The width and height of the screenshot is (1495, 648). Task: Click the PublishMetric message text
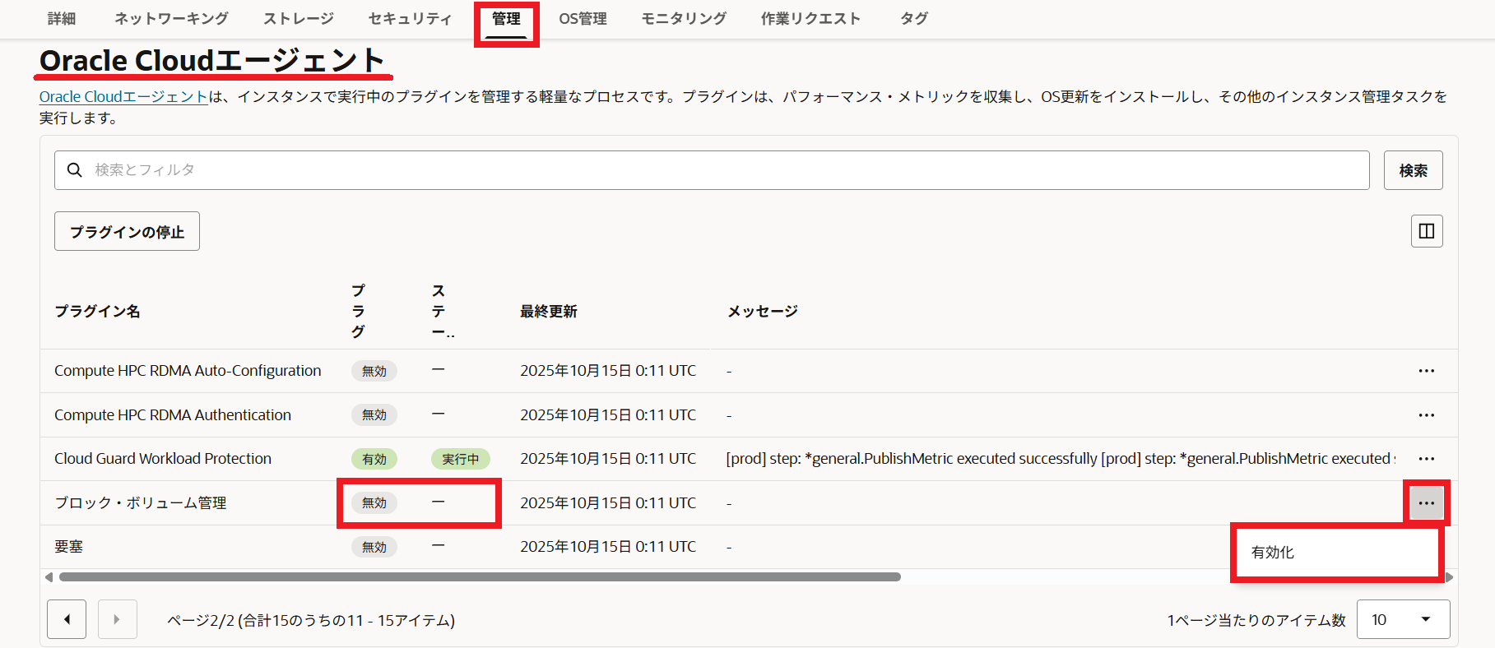[x=1061, y=459]
